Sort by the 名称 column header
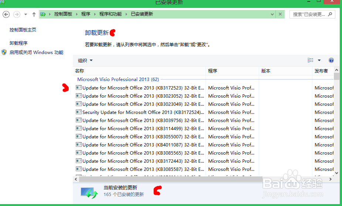Viewport: 342px width, 206px height. pos(140,71)
